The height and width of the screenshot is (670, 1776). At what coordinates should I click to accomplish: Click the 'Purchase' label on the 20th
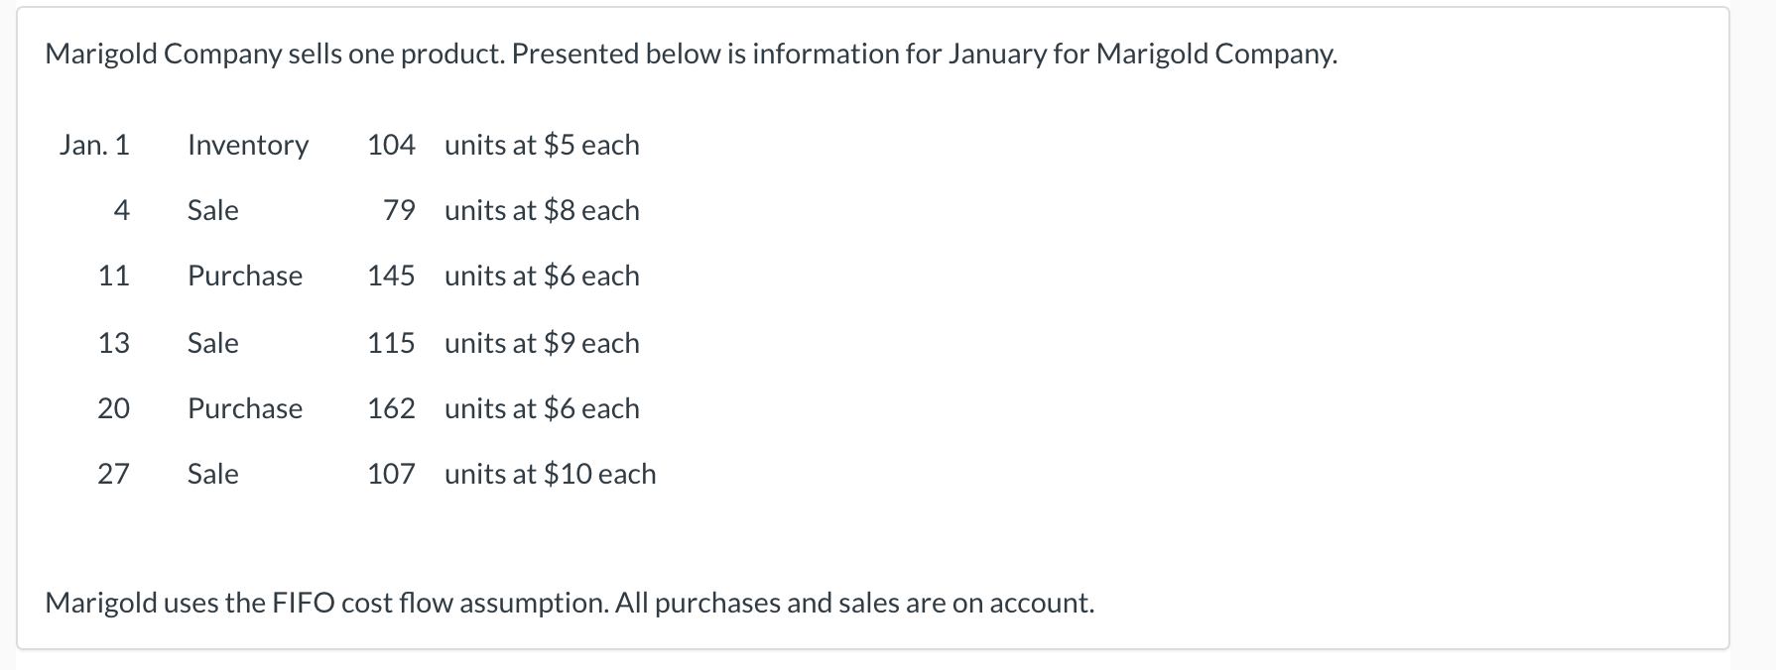coord(245,408)
